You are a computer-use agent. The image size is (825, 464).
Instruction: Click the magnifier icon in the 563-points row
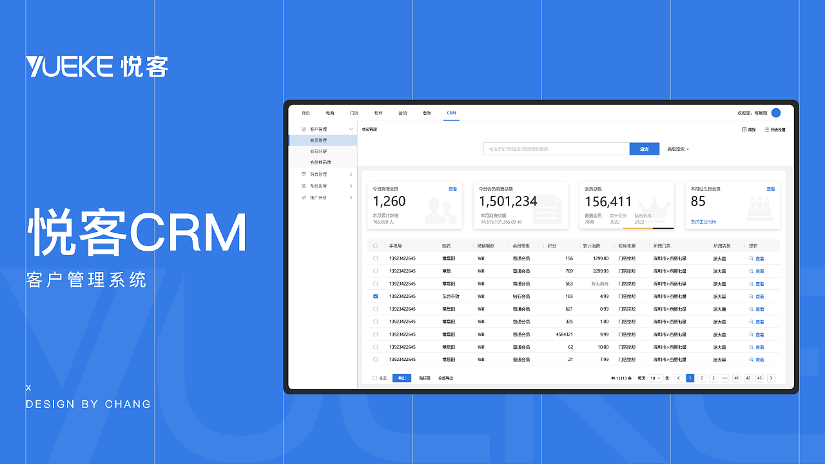(752, 284)
